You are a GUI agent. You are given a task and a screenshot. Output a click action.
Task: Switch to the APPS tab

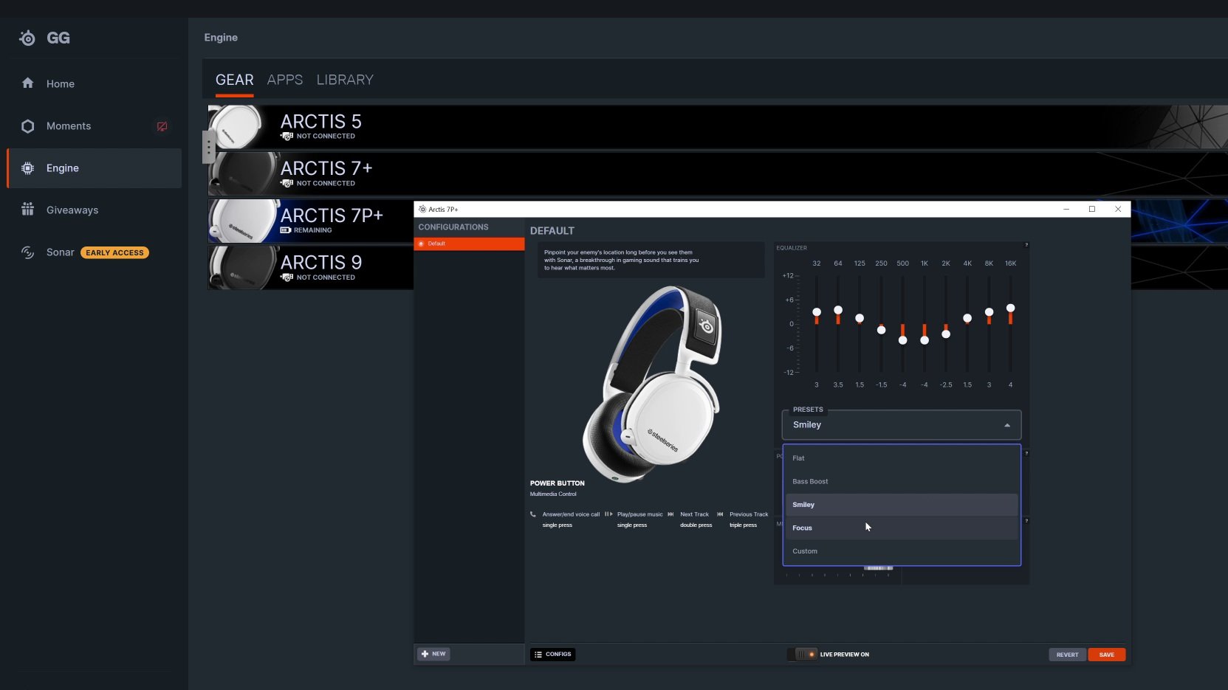pos(285,80)
